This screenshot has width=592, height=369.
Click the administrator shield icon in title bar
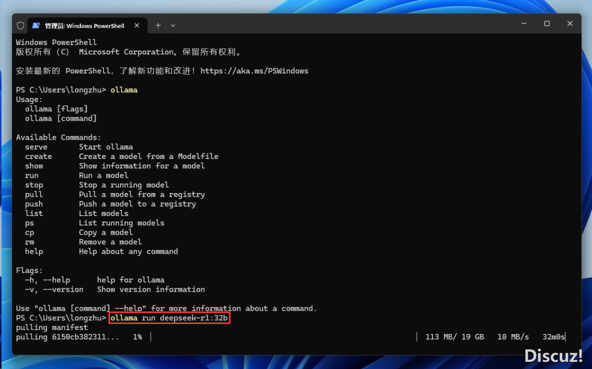[x=21, y=25]
